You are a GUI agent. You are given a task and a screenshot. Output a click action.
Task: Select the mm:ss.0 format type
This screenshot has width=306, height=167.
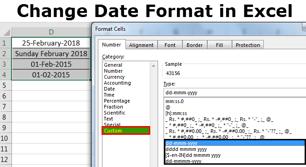175,101
